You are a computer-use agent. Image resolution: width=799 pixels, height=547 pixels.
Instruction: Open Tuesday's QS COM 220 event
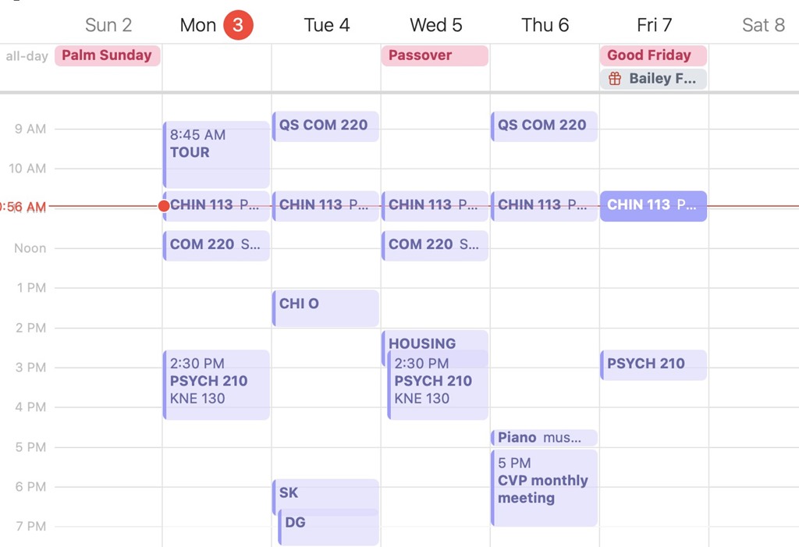click(x=325, y=126)
